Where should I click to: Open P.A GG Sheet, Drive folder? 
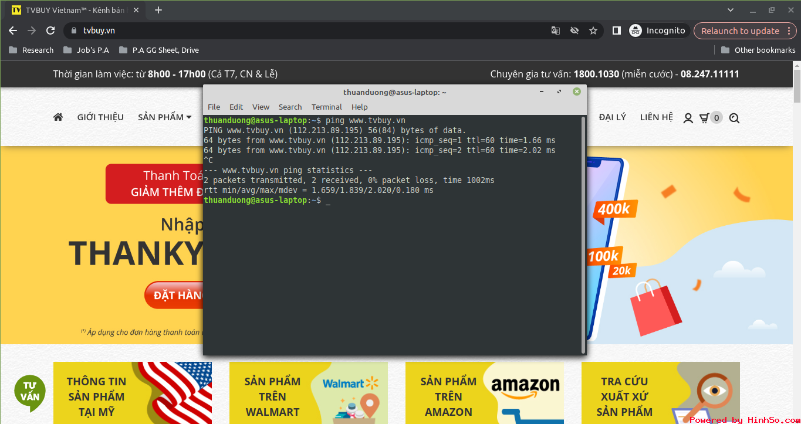[x=159, y=50]
